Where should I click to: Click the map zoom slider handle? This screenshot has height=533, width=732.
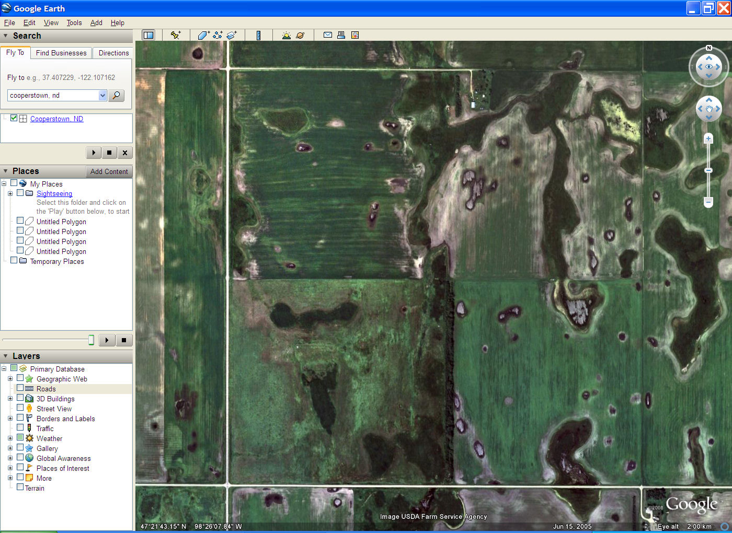[x=708, y=170]
